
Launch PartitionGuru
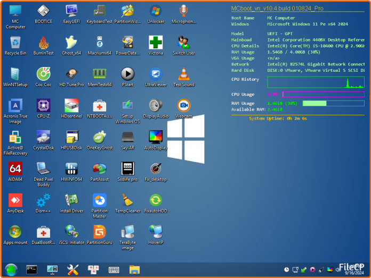point(99,235)
